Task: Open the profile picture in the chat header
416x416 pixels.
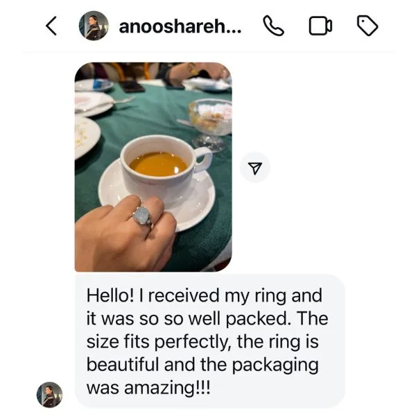Action: (94, 26)
